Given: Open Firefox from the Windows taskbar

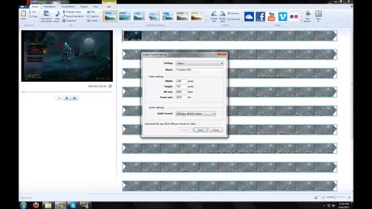Looking at the screenshot, I should (36, 205).
